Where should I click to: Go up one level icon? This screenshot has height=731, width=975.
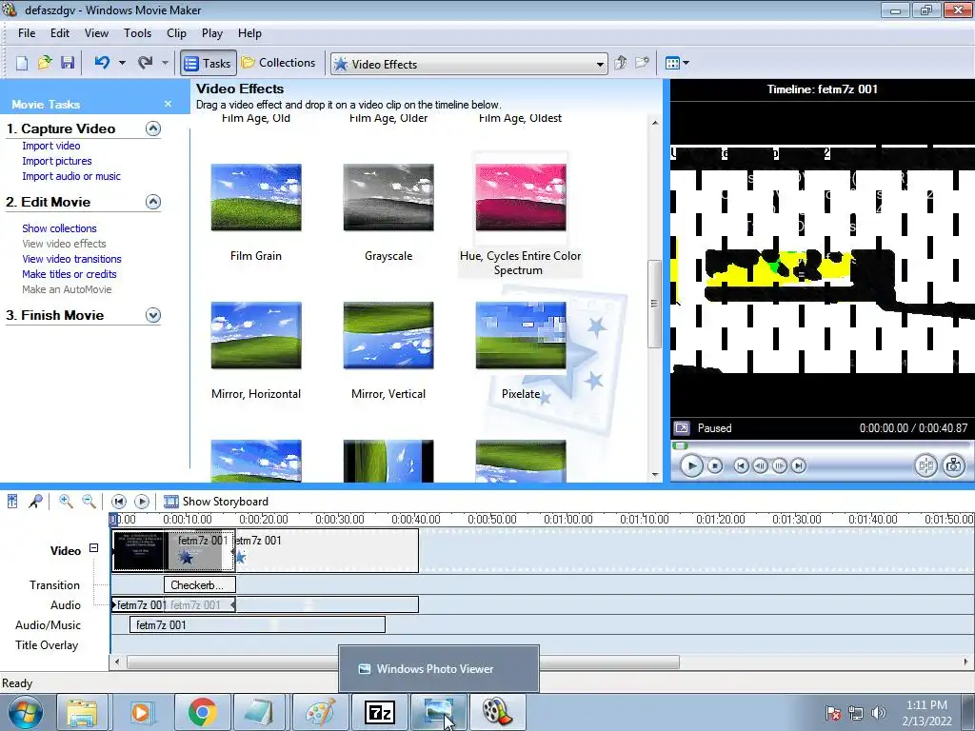pyautogui.click(x=621, y=63)
